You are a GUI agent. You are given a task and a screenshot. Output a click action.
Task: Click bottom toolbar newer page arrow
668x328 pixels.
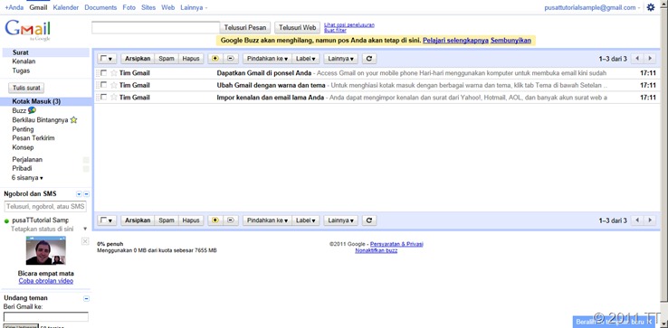tap(637, 220)
